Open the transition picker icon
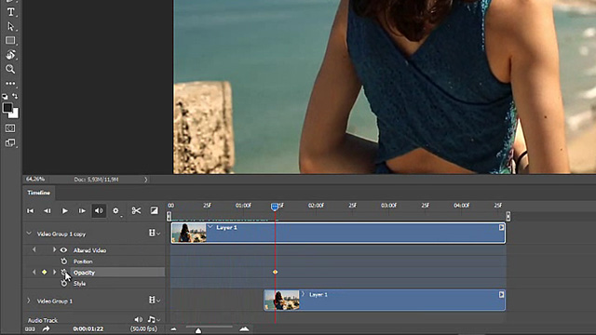 point(154,210)
